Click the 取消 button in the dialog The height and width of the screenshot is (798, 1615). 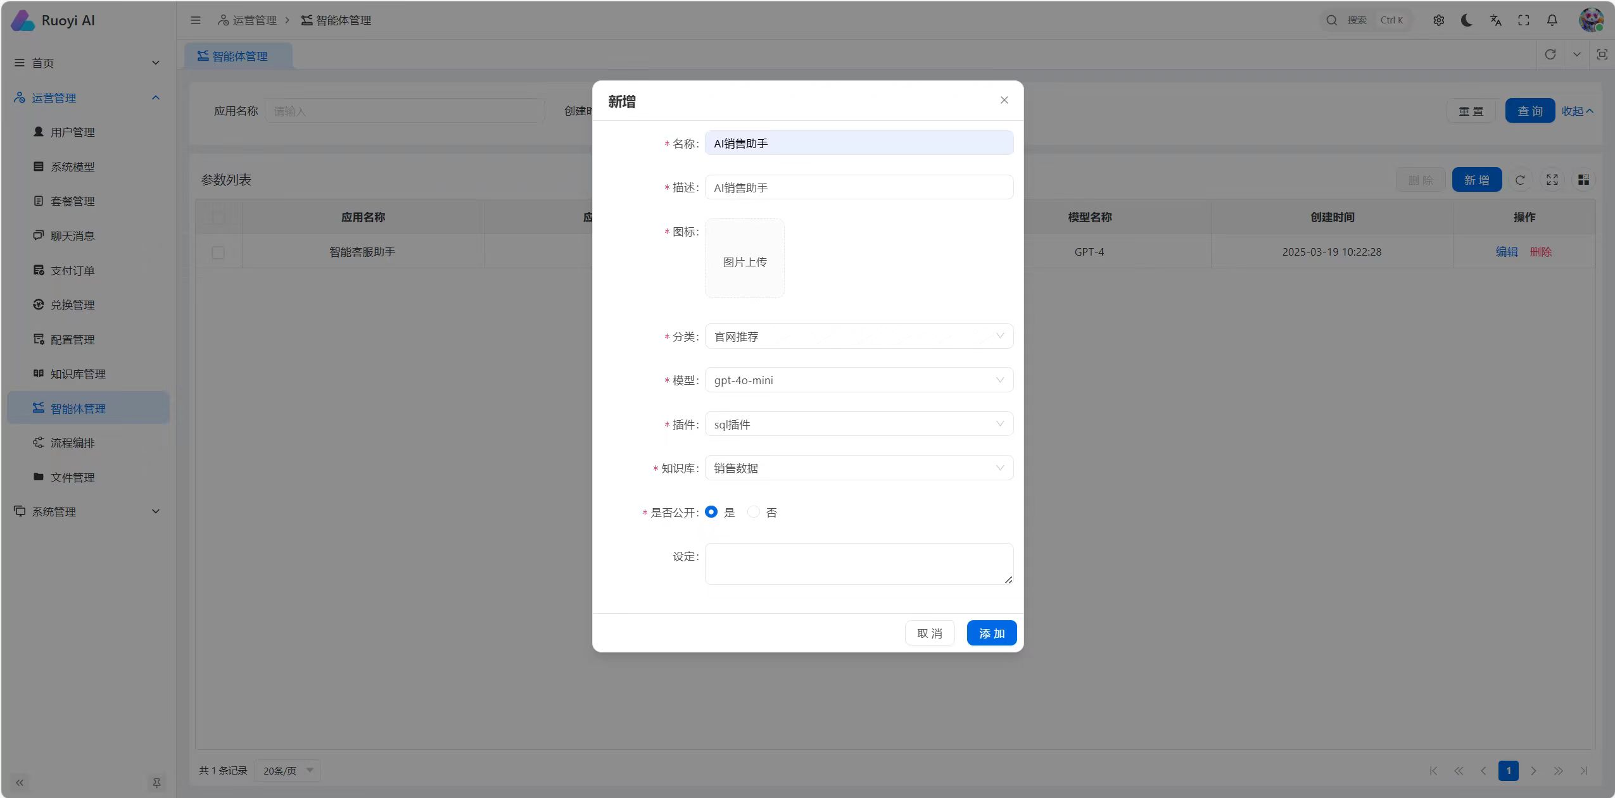point(929,633)
